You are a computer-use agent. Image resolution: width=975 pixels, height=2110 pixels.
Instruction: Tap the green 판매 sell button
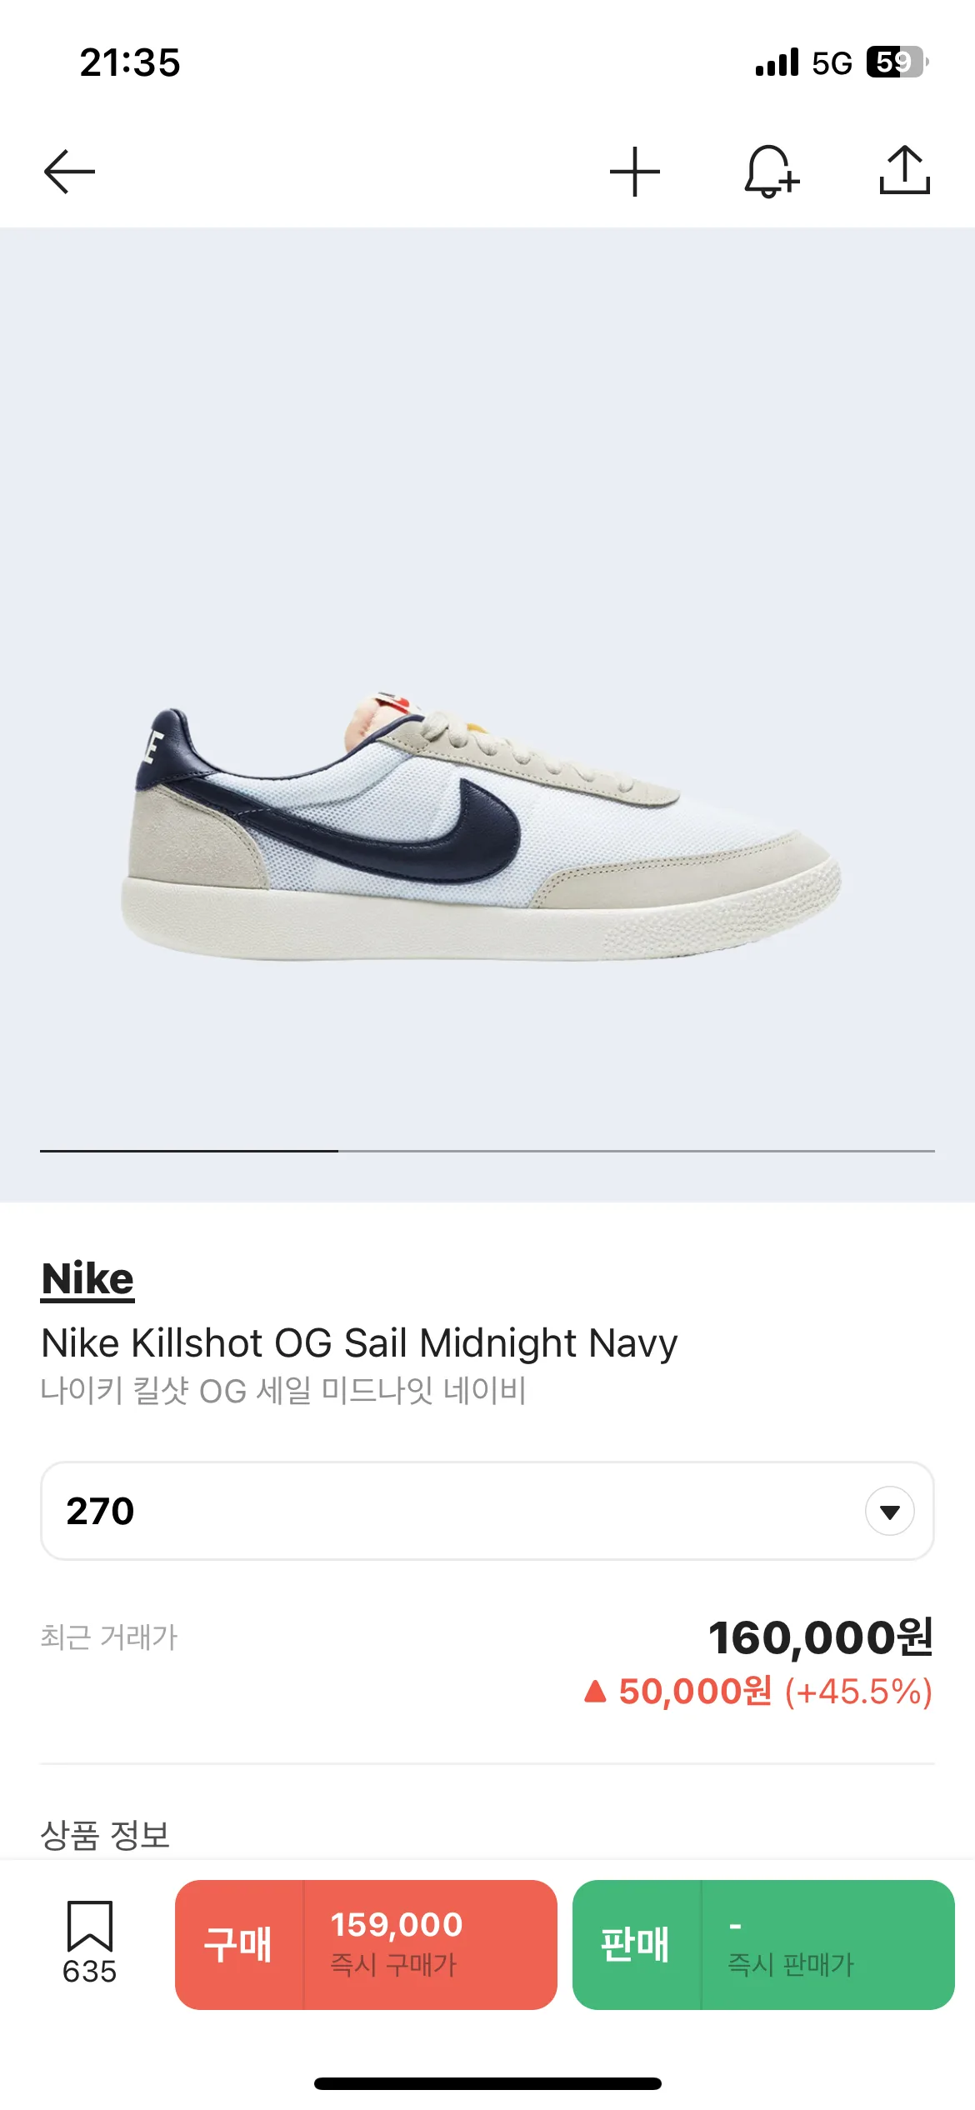[635, 1944]
